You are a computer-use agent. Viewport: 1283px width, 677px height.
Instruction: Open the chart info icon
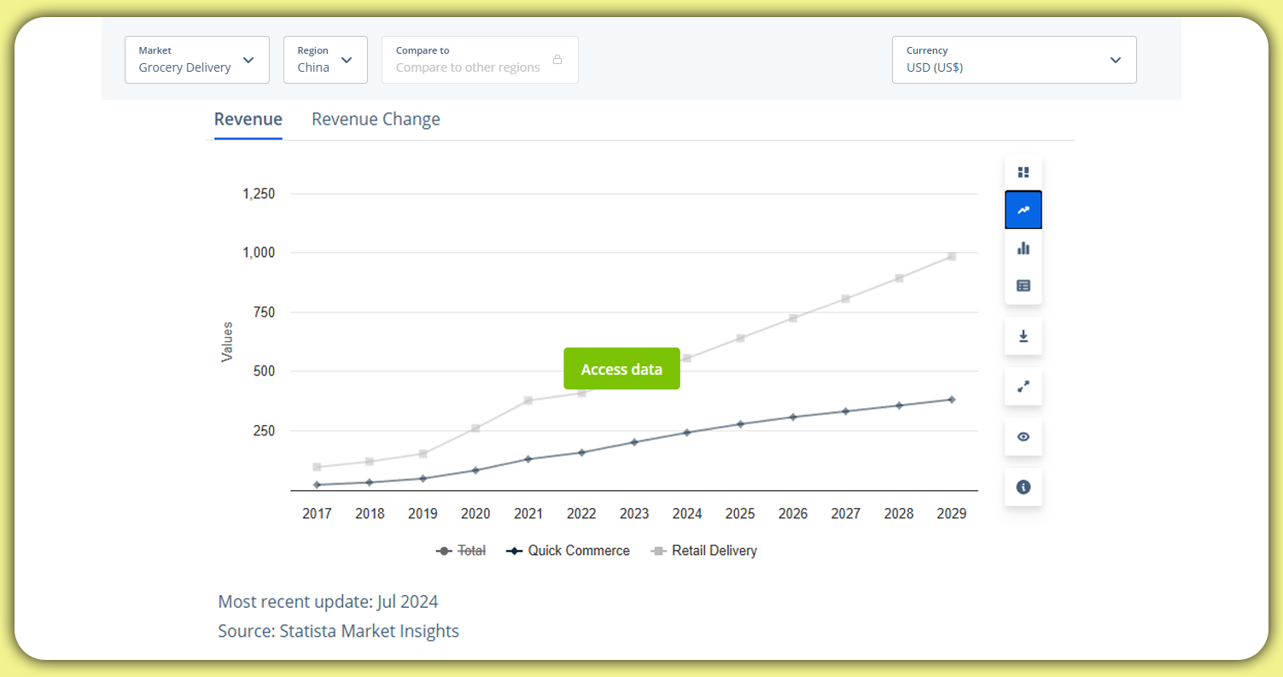(x=1023, y=487)
